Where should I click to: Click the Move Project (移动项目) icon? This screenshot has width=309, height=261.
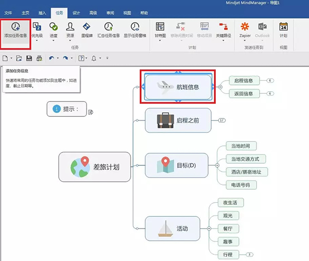[x=204, y=26]
